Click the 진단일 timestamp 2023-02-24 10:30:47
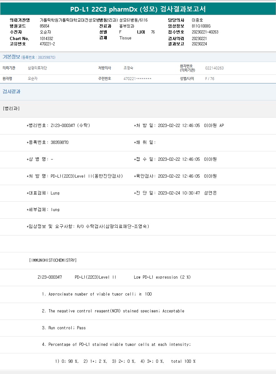Image resolution: width=276 pixels, height=374 pixels. pos(179,193)
